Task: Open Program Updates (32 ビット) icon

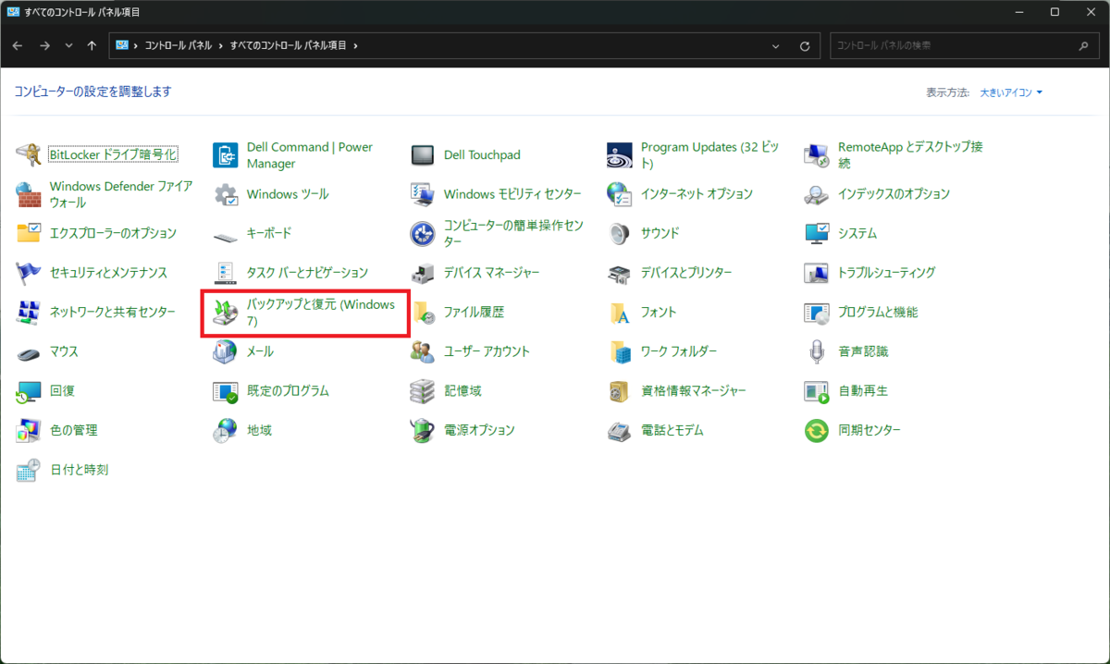Action: tap(620, 154)
